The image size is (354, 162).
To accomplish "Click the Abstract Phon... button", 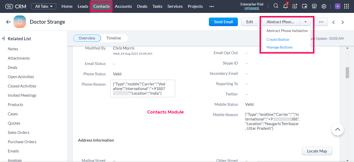I will [x=281, y=22].
